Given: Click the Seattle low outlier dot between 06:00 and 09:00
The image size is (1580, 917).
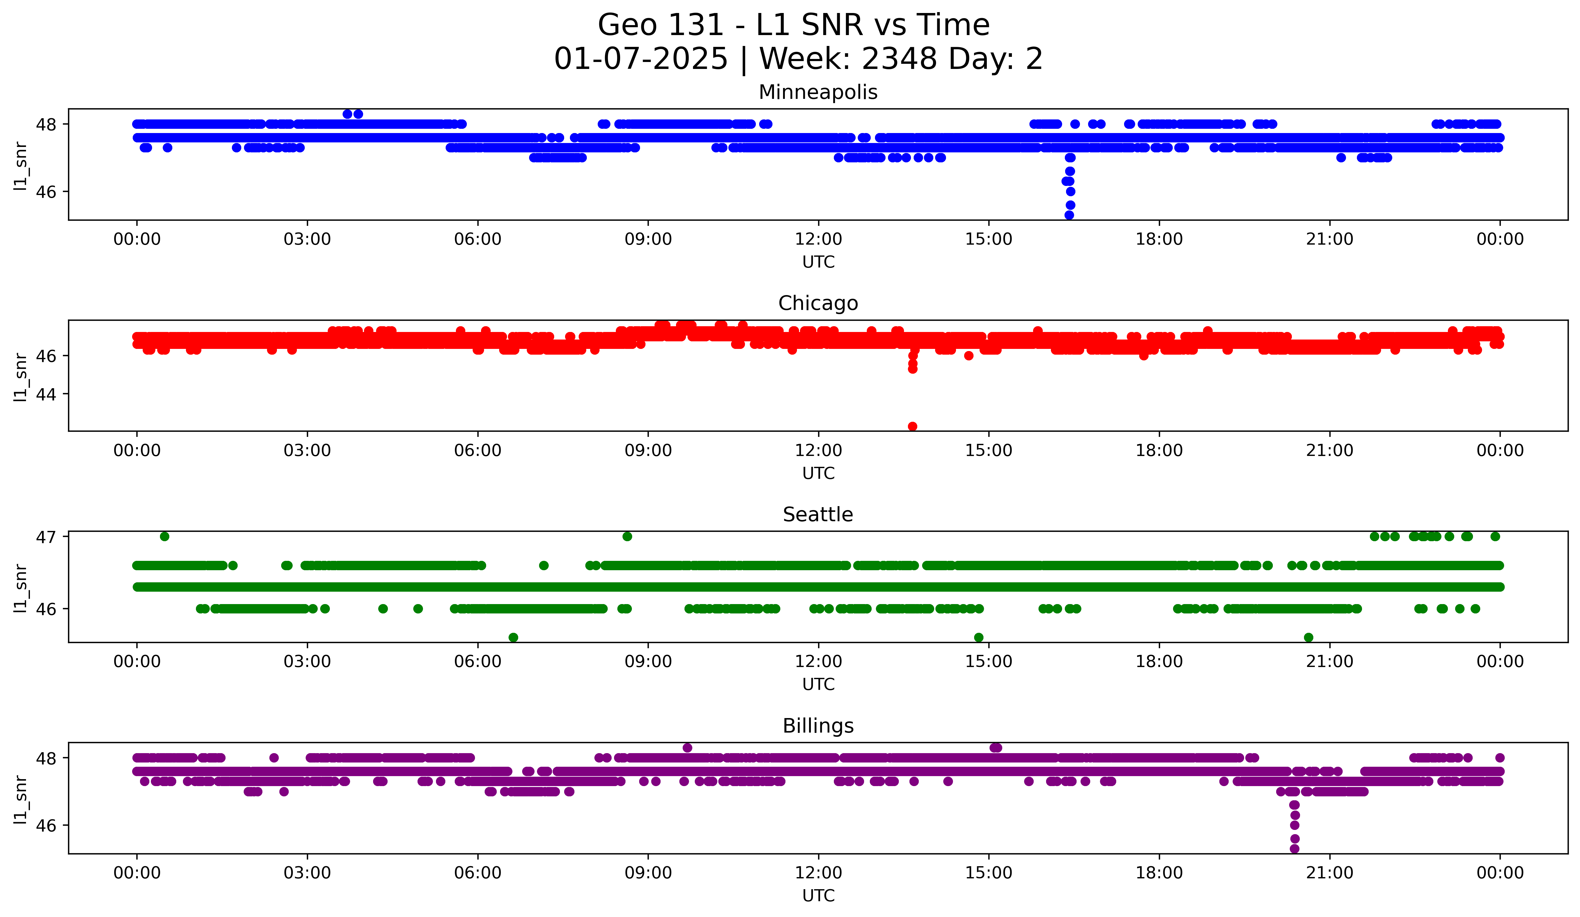Looking at the screenshot, I should 513,637.
